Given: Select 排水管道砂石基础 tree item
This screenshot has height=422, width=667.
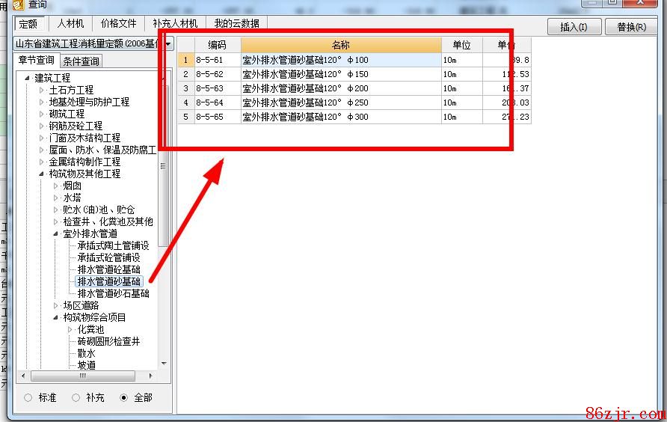Looking at the screenshot, I should click(113, 293).
